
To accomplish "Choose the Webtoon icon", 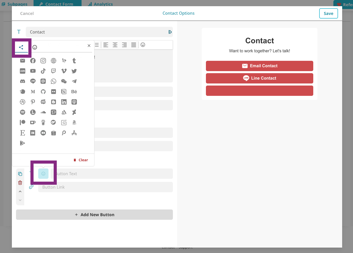I will pos(43,102).
